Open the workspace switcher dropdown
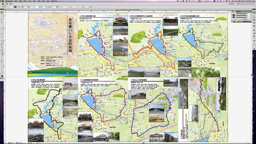The height and width of the screenshot is (144, 256). point(232,4)
